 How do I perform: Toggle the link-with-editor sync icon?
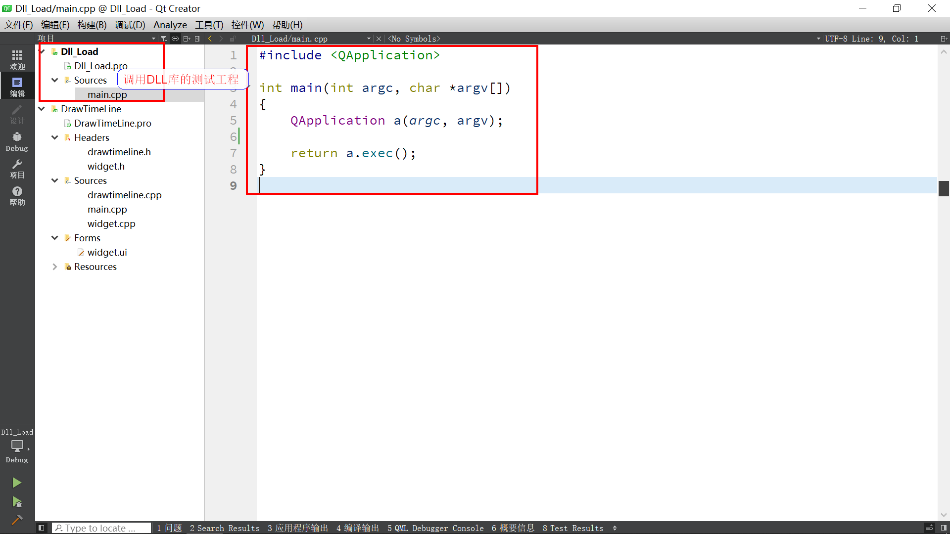(x=175, y=39)
